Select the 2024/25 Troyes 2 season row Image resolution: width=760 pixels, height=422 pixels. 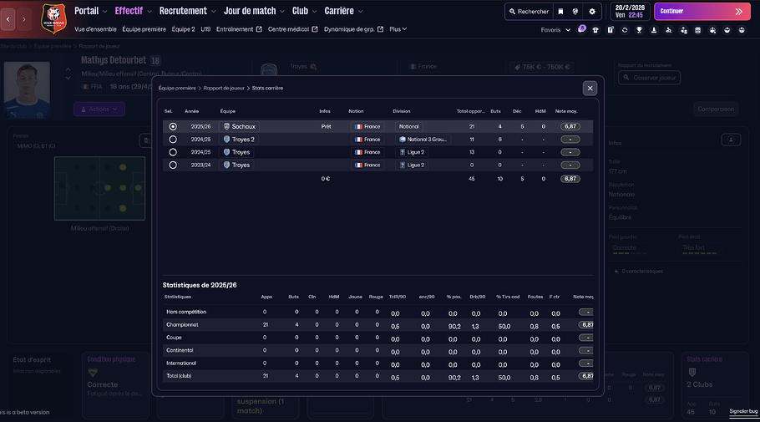(x=173, y=140)
